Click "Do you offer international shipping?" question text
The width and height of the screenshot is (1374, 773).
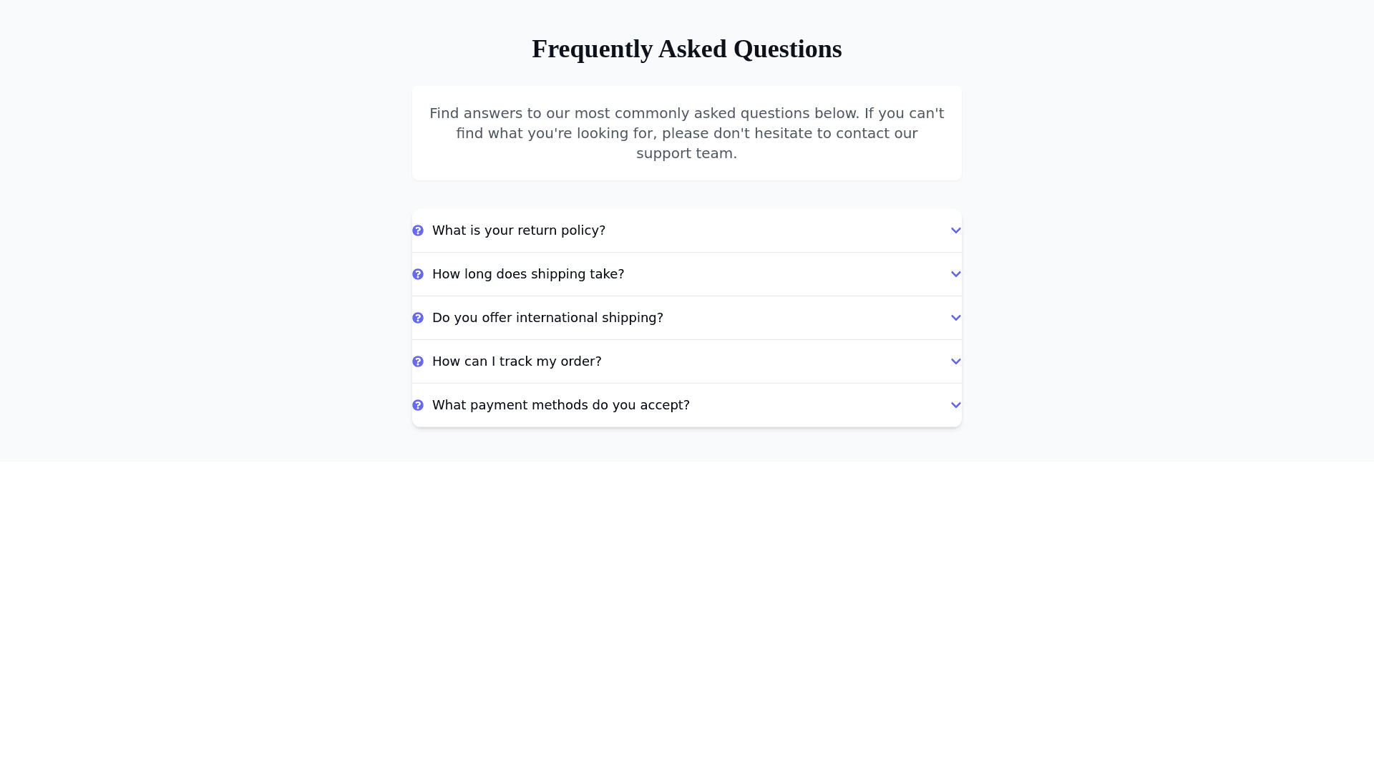pos(547,318)
